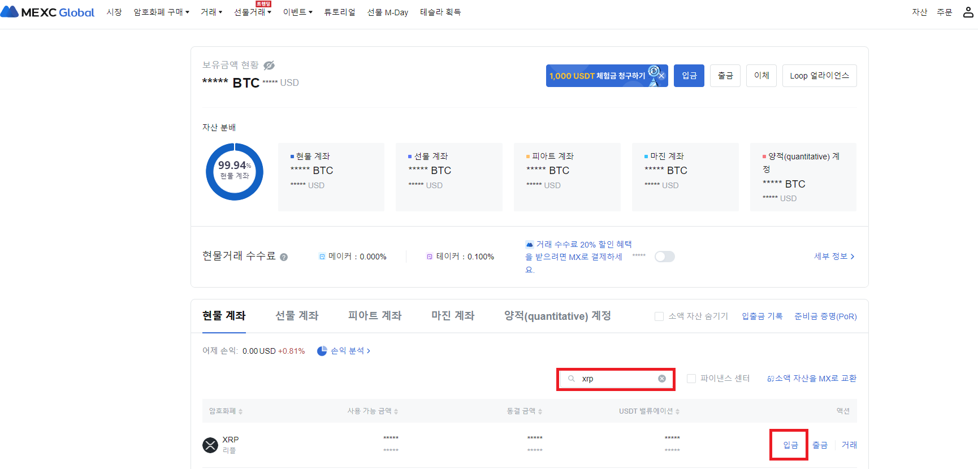
Task: Check 소액 자산 숨기기 checkbox
Action: (x=659, y=316)
